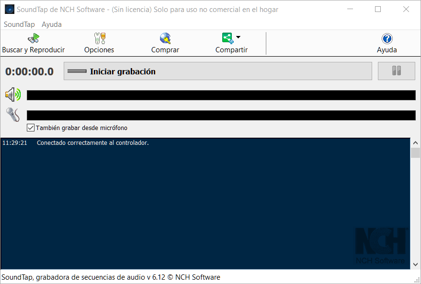
Task: Click the Compartir share icon
Action: tap(228, 38)
